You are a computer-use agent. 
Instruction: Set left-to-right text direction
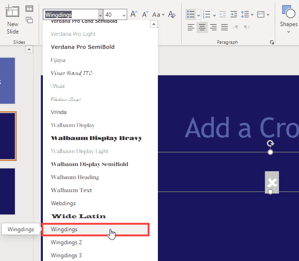pyautogui.click(x=236, y=27)
